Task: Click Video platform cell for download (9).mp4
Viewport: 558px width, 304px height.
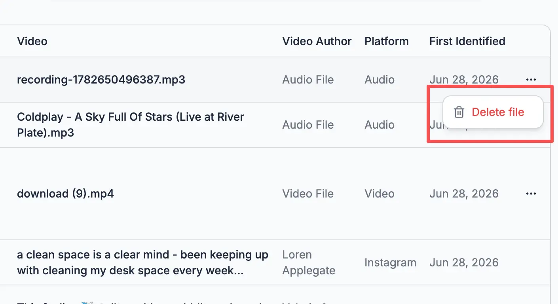Action: (380, 194)
